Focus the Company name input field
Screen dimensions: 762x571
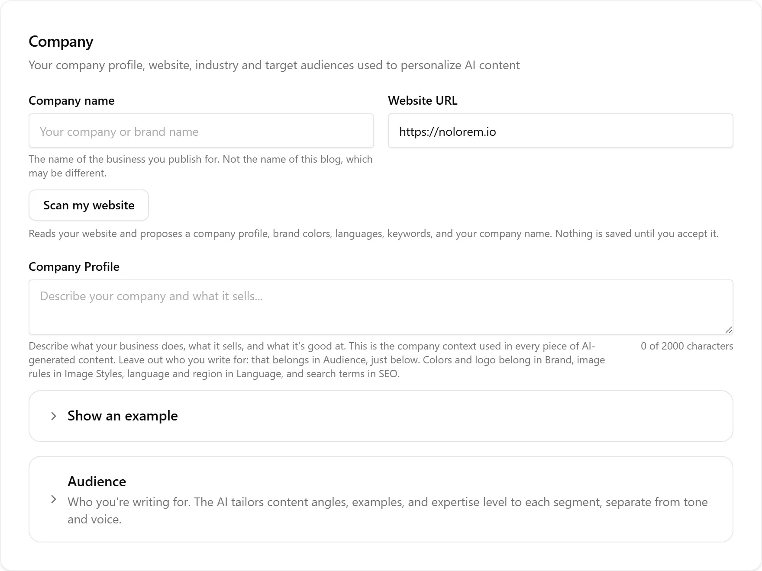click(201, 131)
